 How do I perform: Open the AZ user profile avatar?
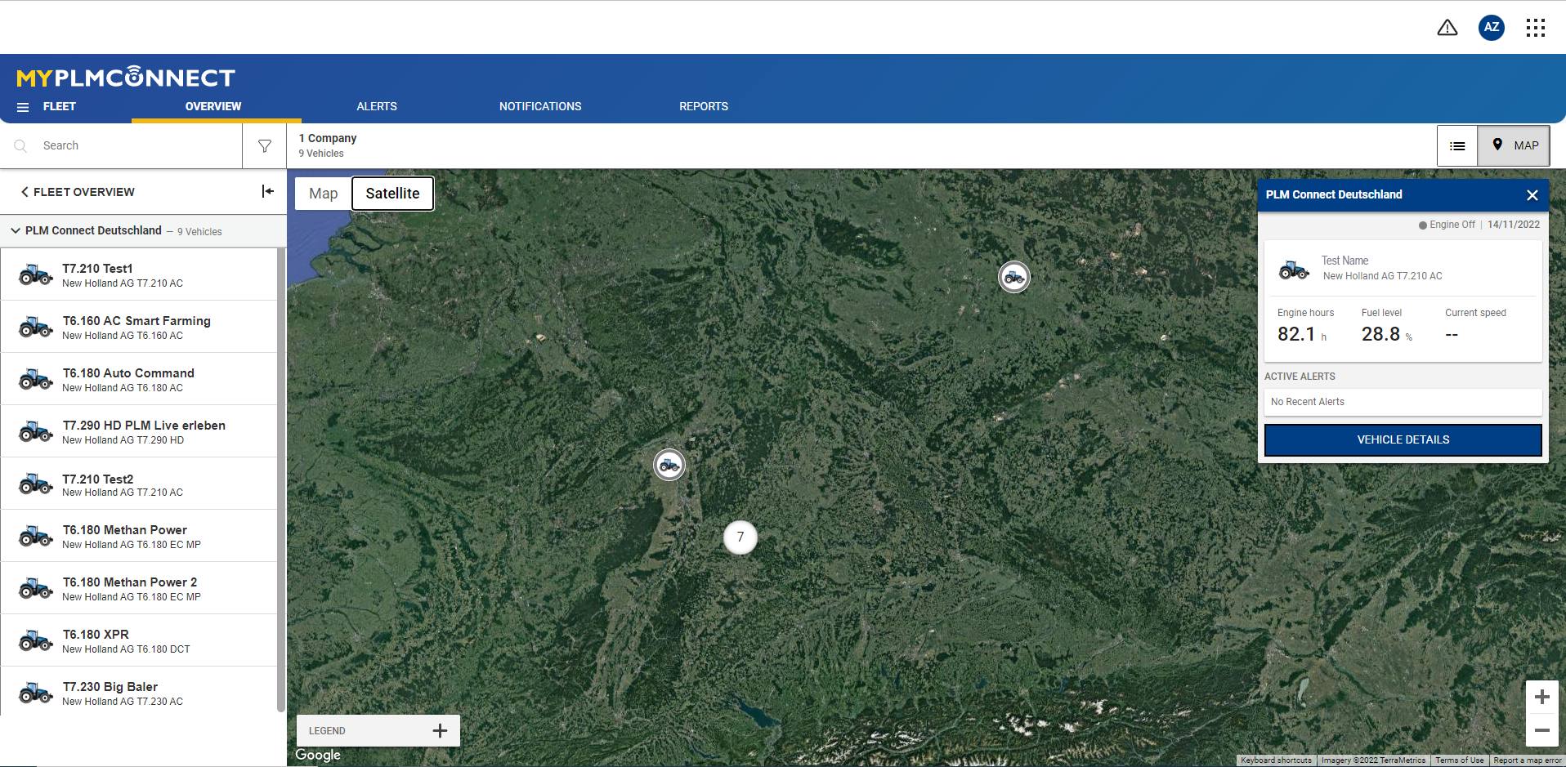coord(1491,28)
